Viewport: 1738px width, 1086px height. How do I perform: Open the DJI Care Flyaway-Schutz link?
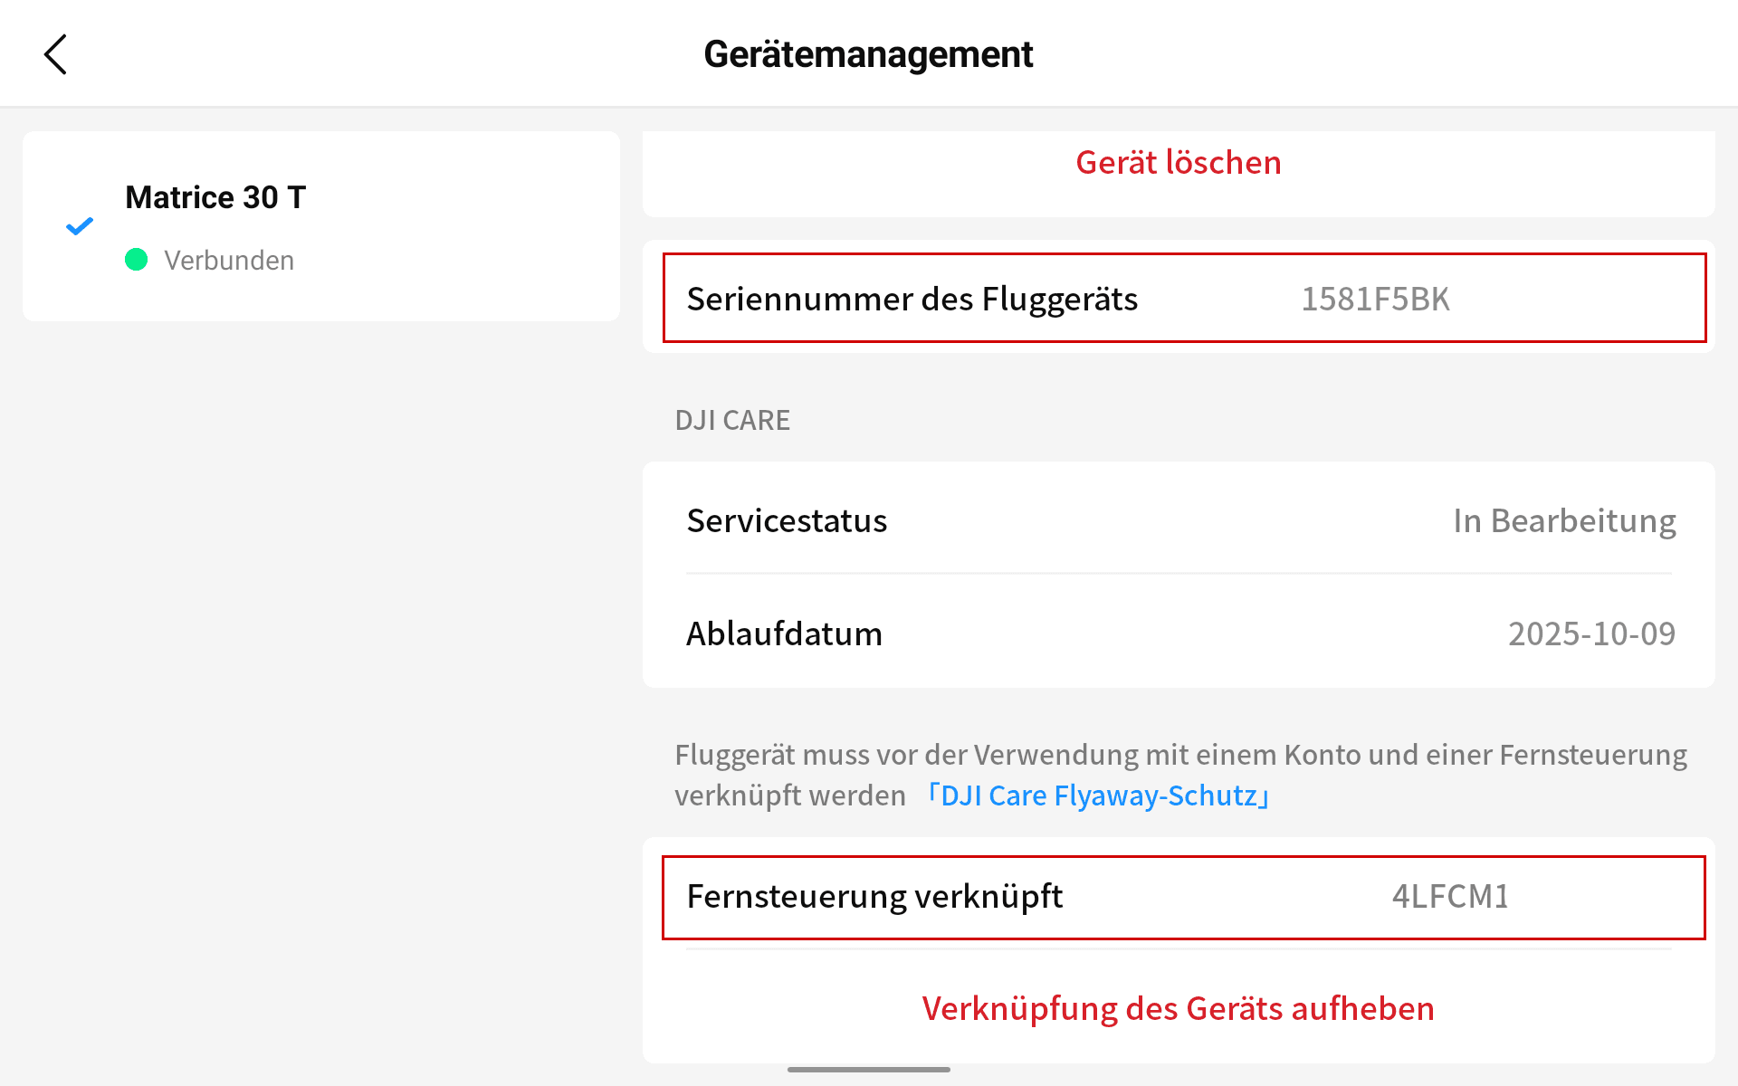(x=1099, y=795)
